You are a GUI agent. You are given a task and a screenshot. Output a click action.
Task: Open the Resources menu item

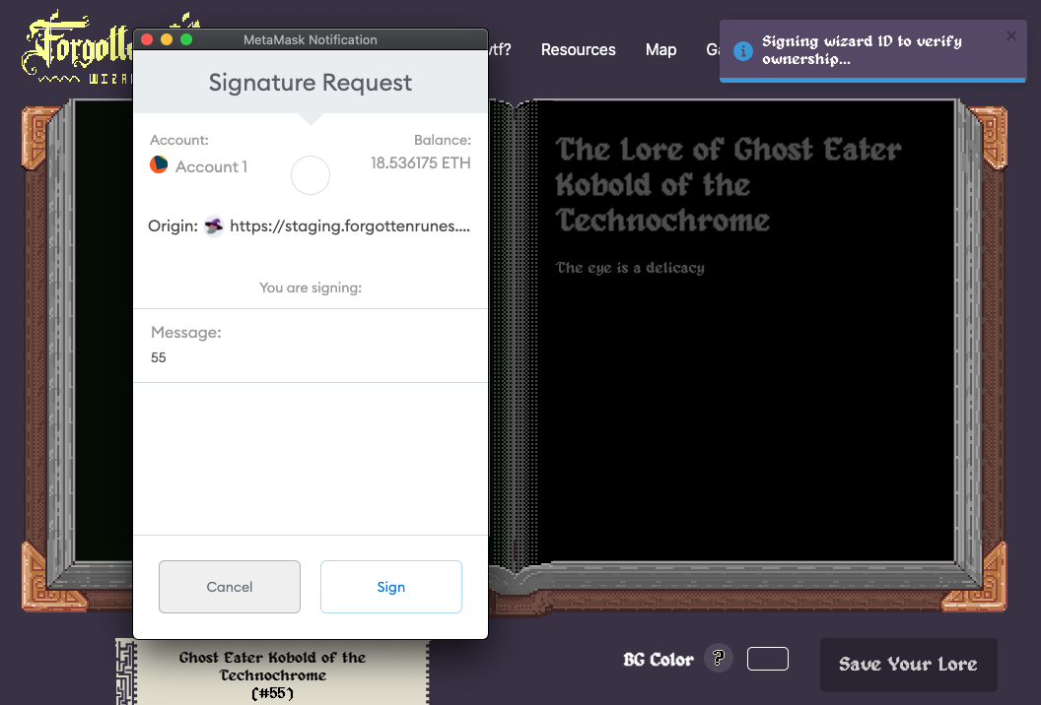(x=578, y=49)
